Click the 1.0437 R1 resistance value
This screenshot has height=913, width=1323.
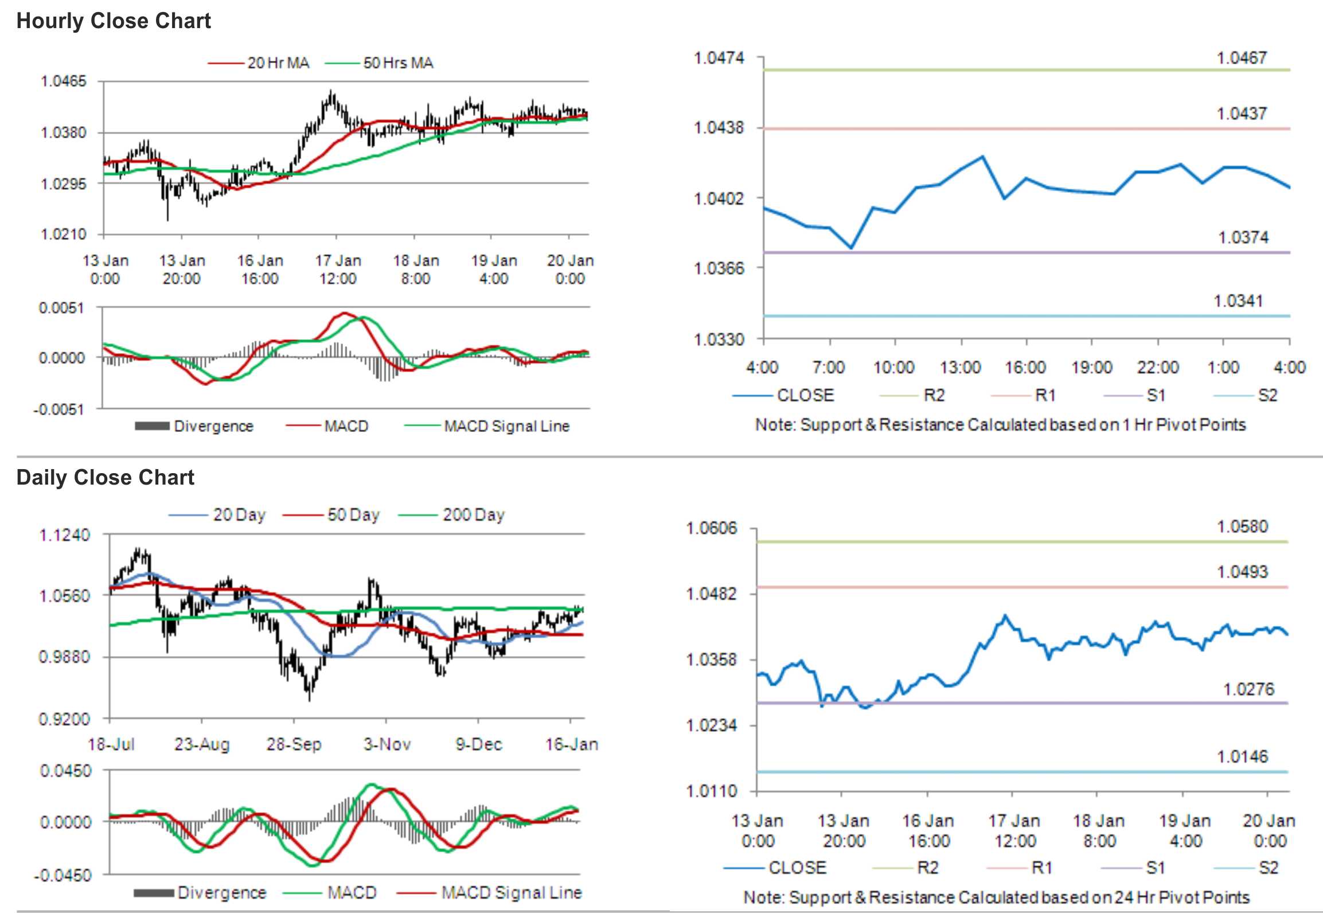(1242, 114)
